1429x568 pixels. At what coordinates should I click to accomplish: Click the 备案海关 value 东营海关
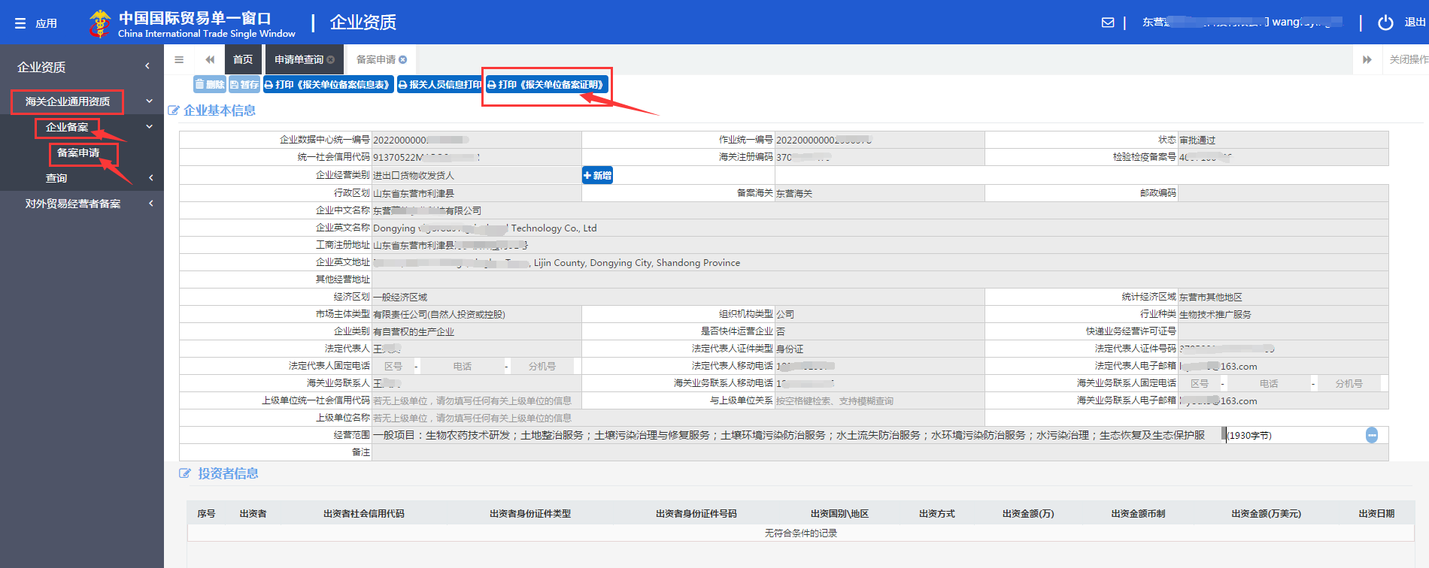(x=794, y=194)
